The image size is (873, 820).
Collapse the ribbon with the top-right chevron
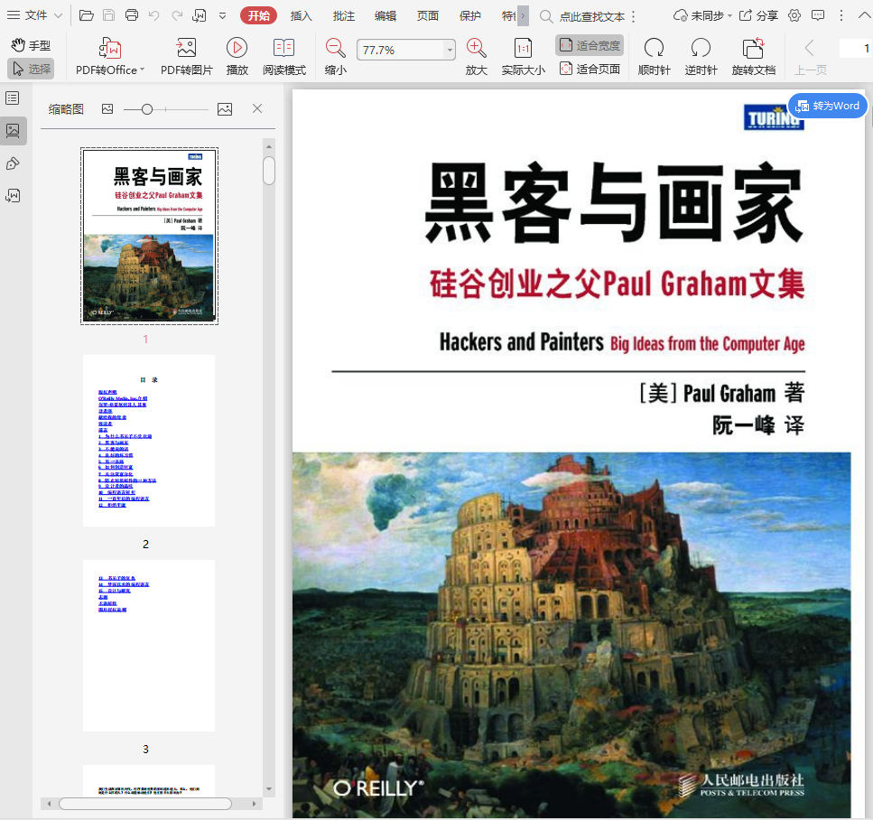point(864,15)
